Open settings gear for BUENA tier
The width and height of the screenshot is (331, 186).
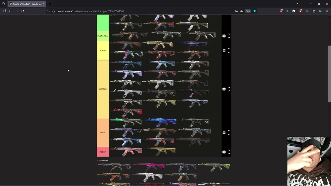[x=224, y=50]
